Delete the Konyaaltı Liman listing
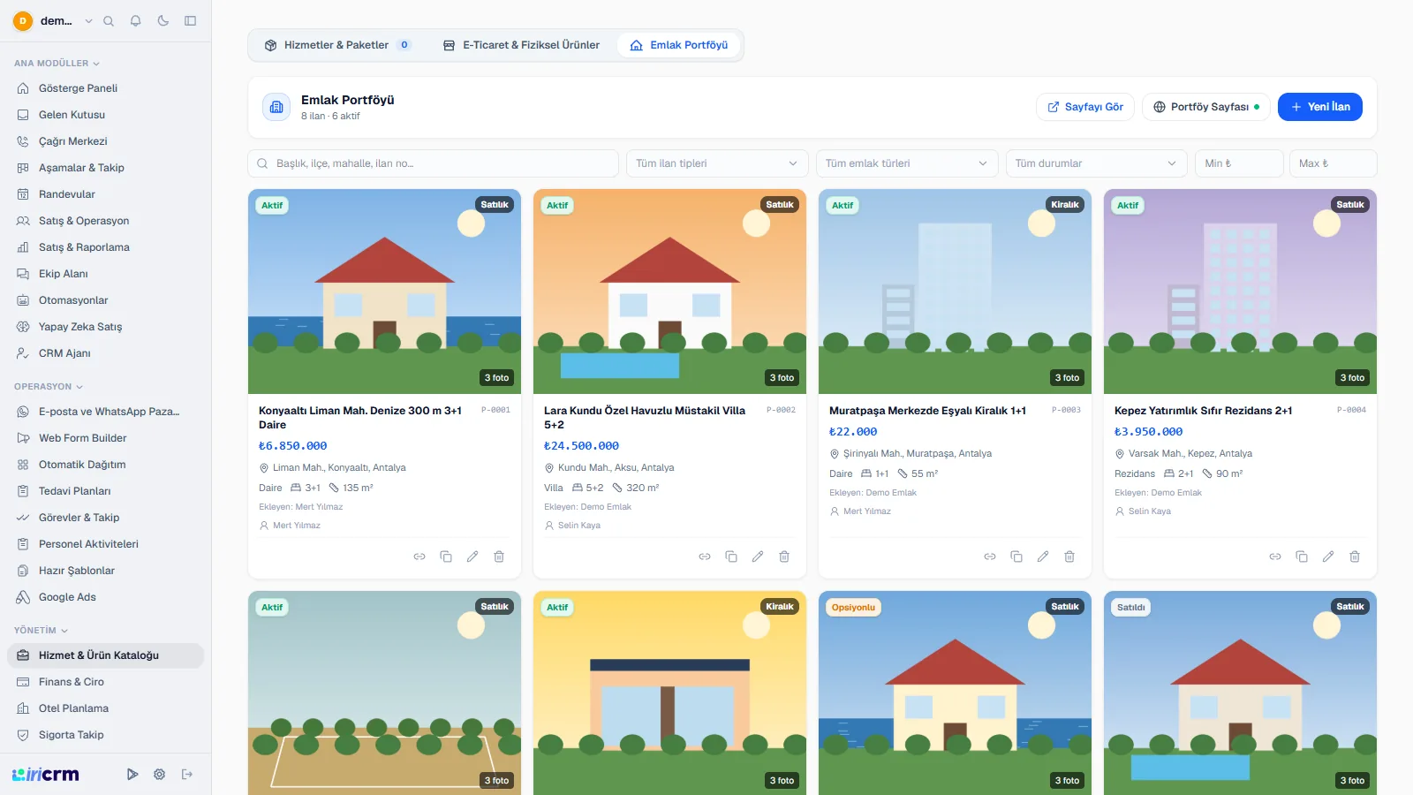This screenshot has height=795, width=1413. tap(499, 556)
